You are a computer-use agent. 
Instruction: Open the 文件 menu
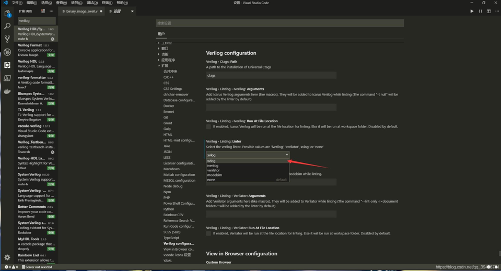(x=17, y=3)
